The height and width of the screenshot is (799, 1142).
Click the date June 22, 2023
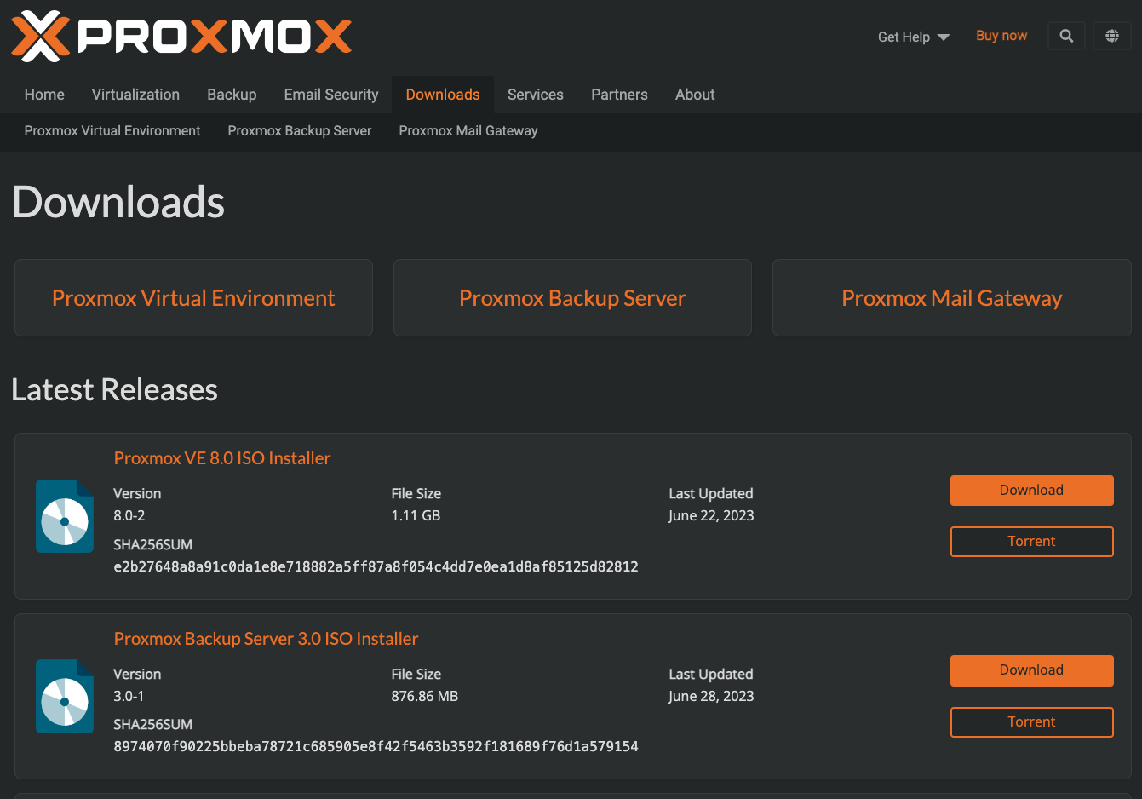[711, 515]
